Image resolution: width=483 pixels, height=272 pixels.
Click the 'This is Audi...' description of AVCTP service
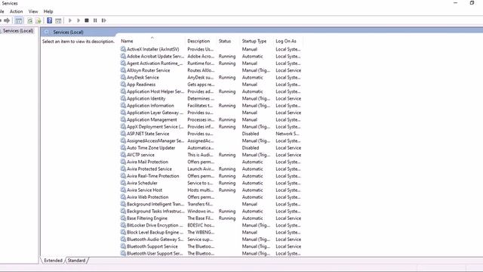[x=201, y=155]
